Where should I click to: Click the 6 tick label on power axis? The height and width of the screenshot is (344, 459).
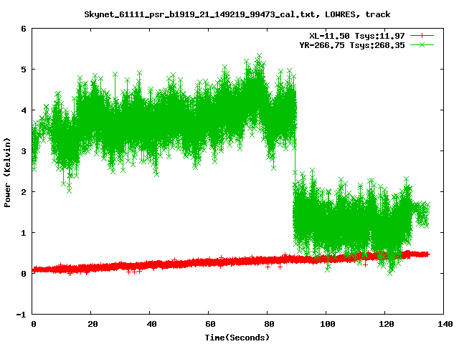(24, 29)
